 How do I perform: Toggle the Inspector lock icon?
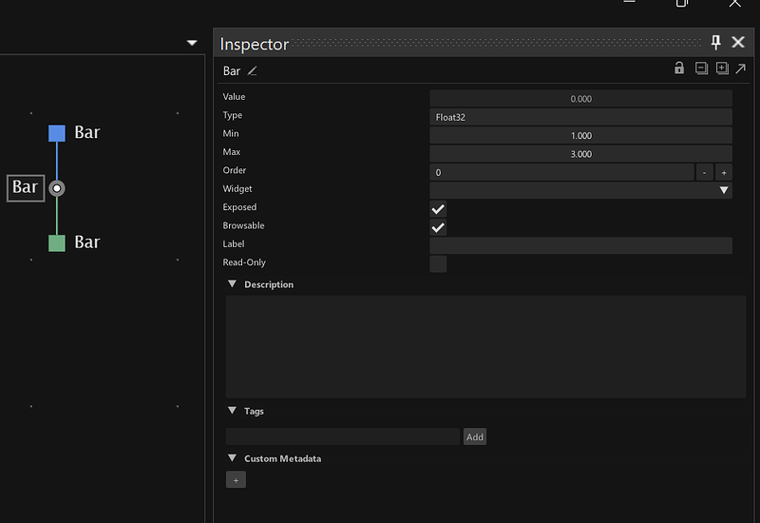[679, 68]
